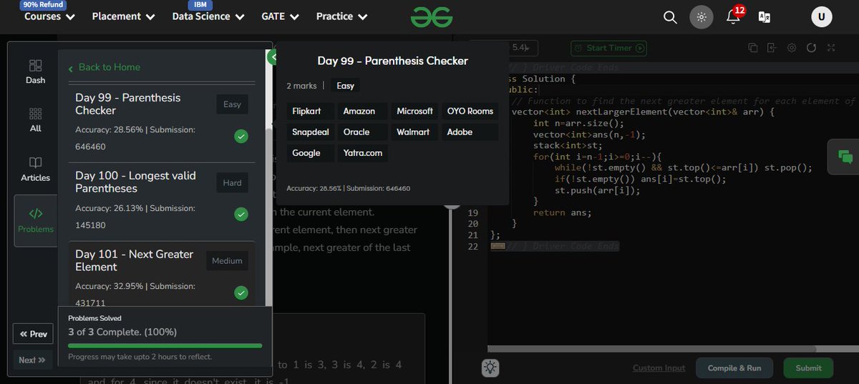Image resolution: width=859 pixels, height=384 pixels.
Task: Click the Prev navigation button
Action: [33, 334]
